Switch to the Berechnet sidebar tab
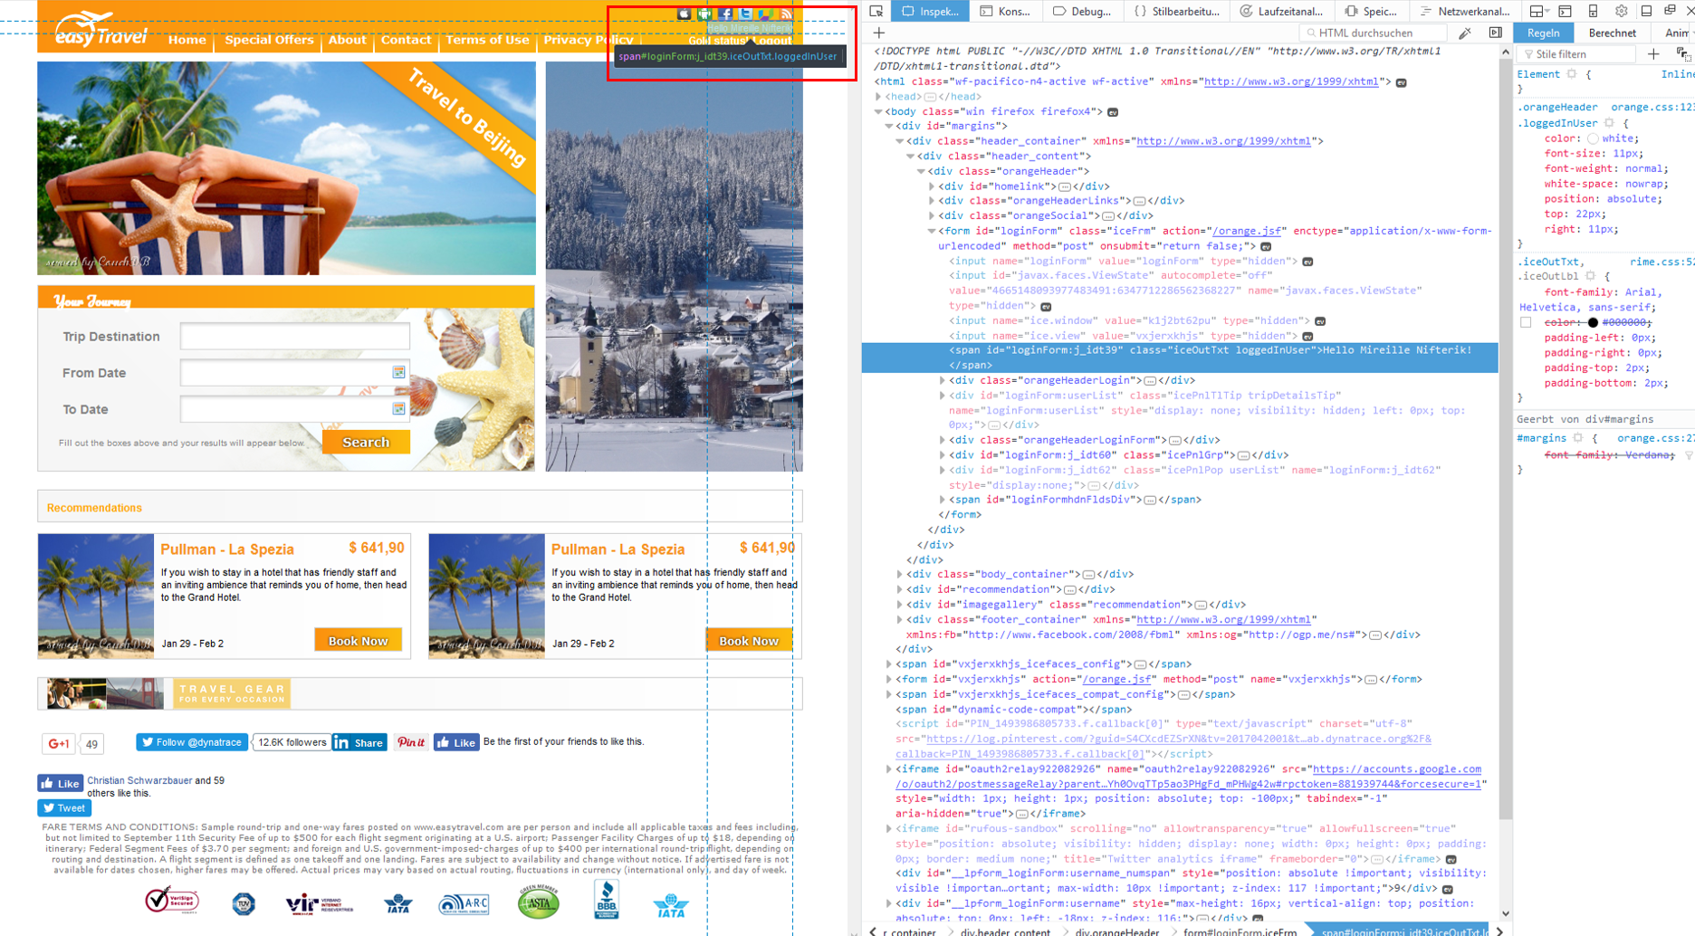Screen dimensions: 1695x936 [x=1612, y=33]
